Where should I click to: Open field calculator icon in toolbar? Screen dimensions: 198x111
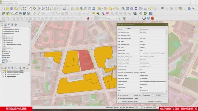coord(127,9)
